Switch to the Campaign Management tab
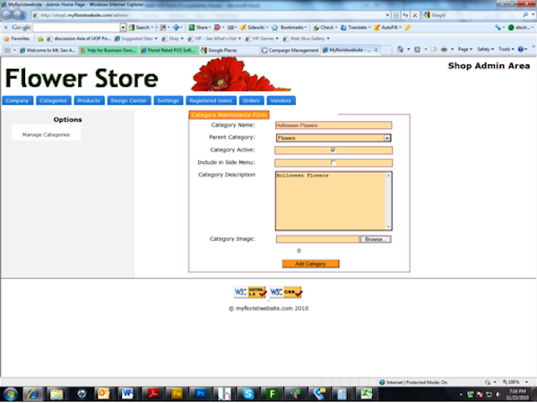 (x=290, y=50)
